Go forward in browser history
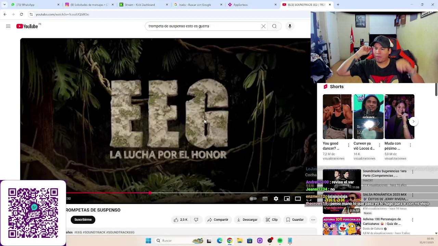The height and width of the screenshot is (246, 438). click(13, 14)
